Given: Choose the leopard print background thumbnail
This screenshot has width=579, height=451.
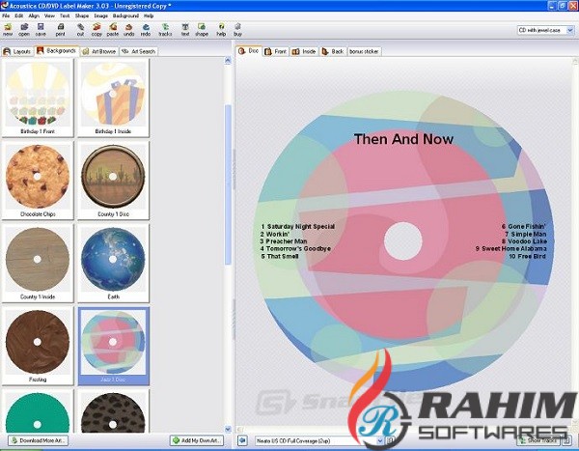Looking at the screenshot, I should (113, 411).
